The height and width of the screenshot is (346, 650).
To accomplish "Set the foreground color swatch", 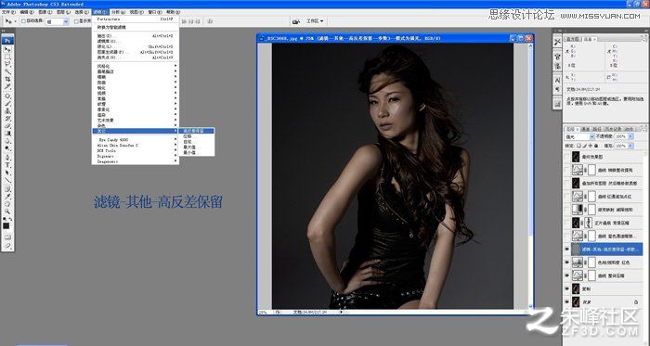I will tap(6, 226).
